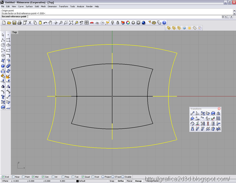Toggle Osnap in the status bar
The width and height of the screenshot is (236, 183).
(138, 181)
